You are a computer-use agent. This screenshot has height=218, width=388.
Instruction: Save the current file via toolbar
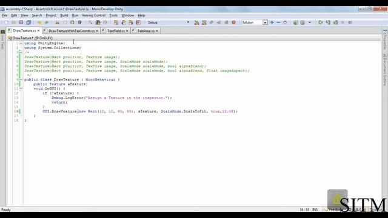(x=21, y=22)
